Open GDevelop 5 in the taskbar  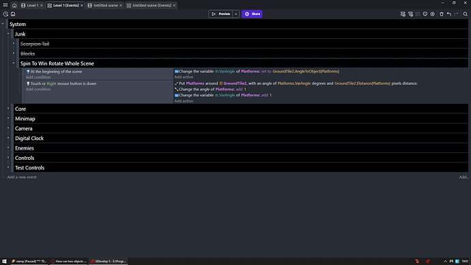tap(108, 261)
